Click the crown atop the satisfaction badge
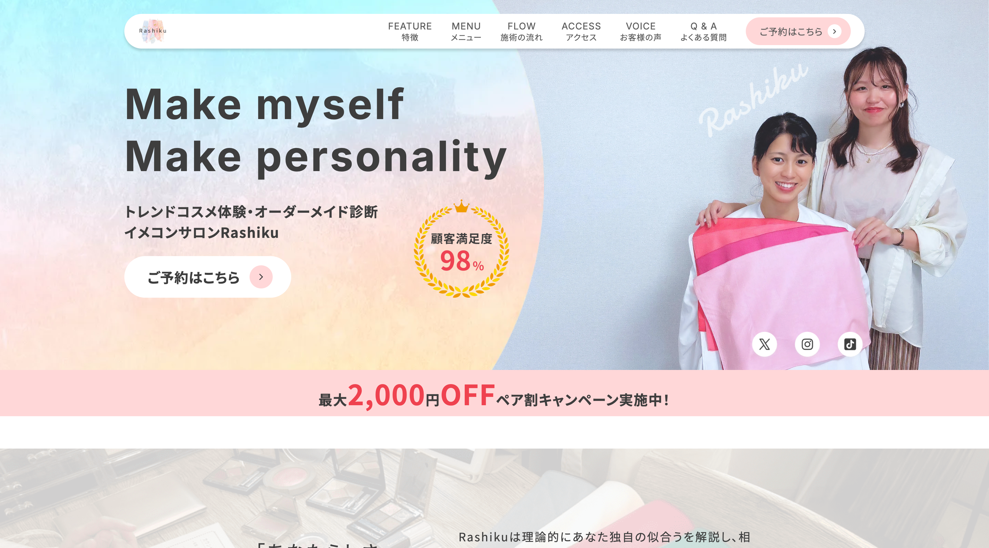 tap(462, 206)
